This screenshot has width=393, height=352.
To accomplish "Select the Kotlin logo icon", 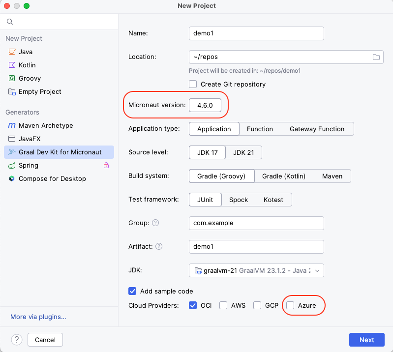I will point(12,65).
